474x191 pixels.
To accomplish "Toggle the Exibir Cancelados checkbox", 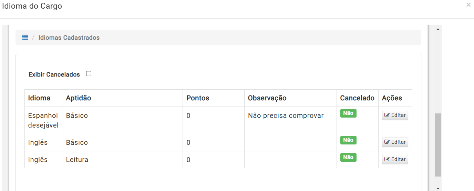I will (89, 74).
